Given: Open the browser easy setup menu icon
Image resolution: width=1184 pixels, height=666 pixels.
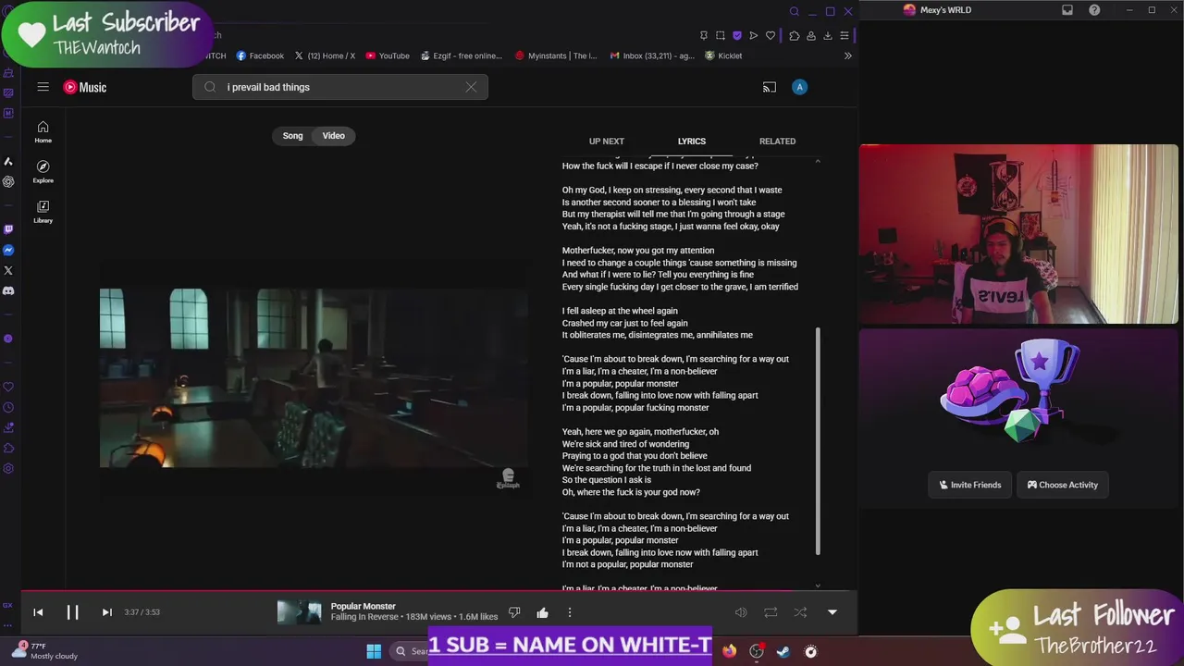Looking at the screenshot, I should (x=844, y=35).
